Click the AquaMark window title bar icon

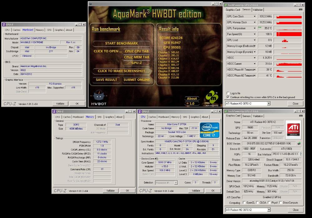[90, 4]
